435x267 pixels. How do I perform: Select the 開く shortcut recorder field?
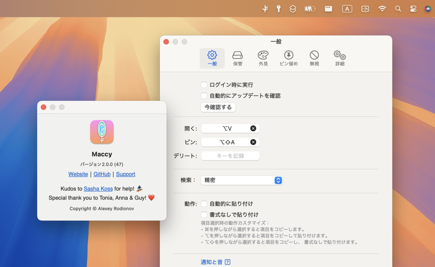(230, 128)
